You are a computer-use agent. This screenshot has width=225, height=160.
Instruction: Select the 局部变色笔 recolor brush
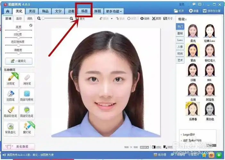27,112
